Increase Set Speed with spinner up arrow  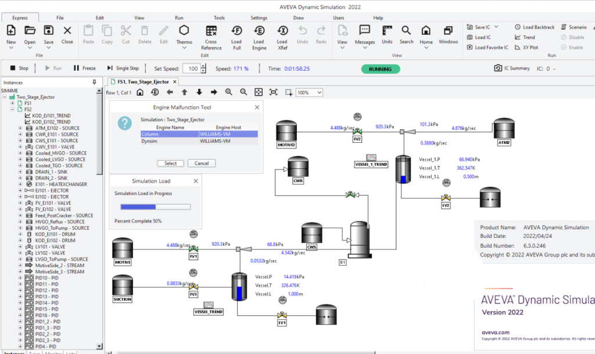203,66
